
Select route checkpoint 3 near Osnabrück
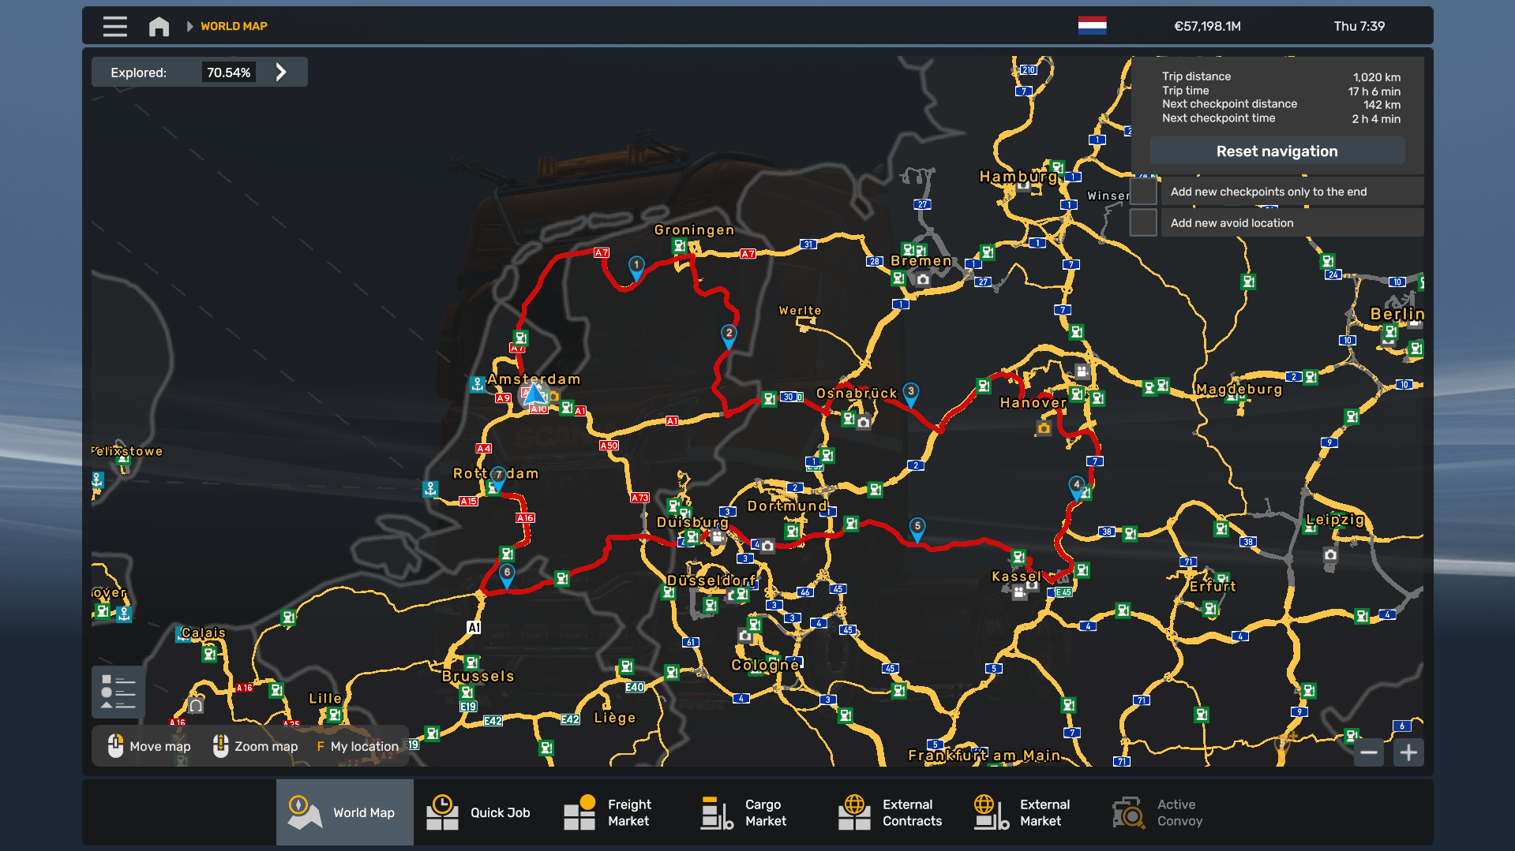(x=910, y=394)
